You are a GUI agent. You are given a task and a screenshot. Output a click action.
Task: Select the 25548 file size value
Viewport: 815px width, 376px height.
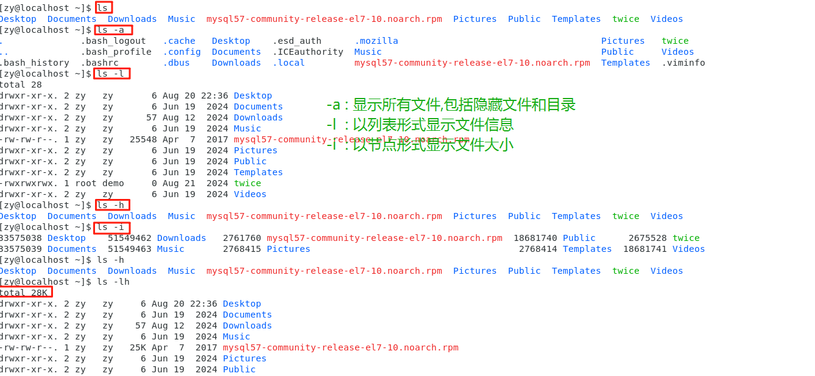tap(143, 139)
